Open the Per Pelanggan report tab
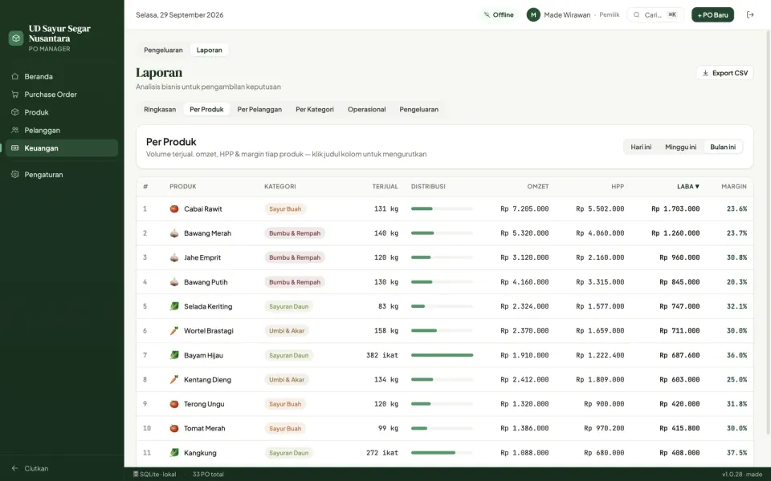Screen dimensions: 771x481 point(259,110)
